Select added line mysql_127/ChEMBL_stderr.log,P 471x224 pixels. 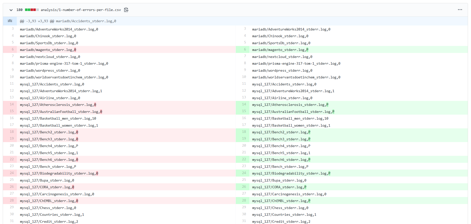tap(281, 201)
